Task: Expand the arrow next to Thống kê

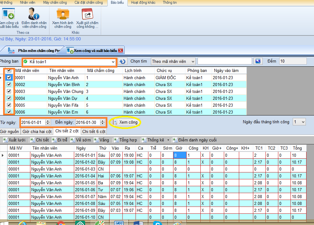Action: [x=168, y=140]
